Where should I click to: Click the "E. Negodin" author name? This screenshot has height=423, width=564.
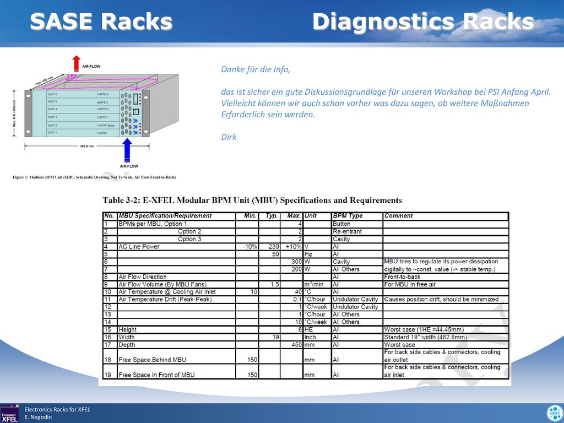click(38, 417)
